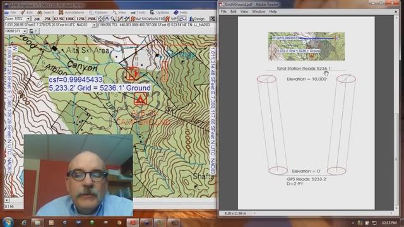
Task: Click the NW SW/NW/N Std annotation button
Action: pos(147,19)
